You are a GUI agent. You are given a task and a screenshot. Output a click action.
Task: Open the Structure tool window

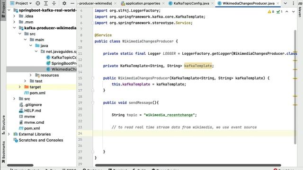(3, 125)
